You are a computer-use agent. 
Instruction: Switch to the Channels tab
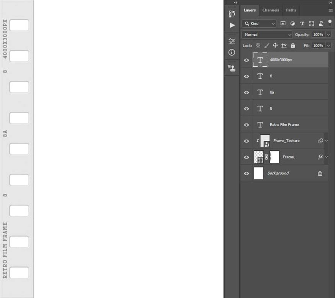[x=271, y=10]
